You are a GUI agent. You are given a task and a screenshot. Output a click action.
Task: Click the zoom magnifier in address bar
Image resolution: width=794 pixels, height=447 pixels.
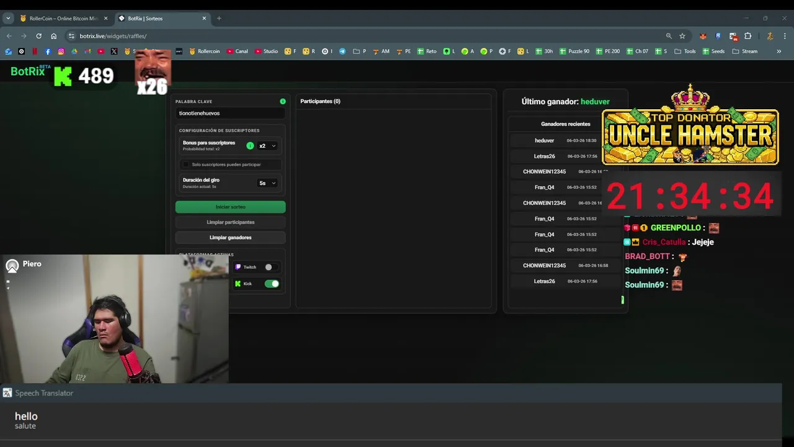[669, 36]
